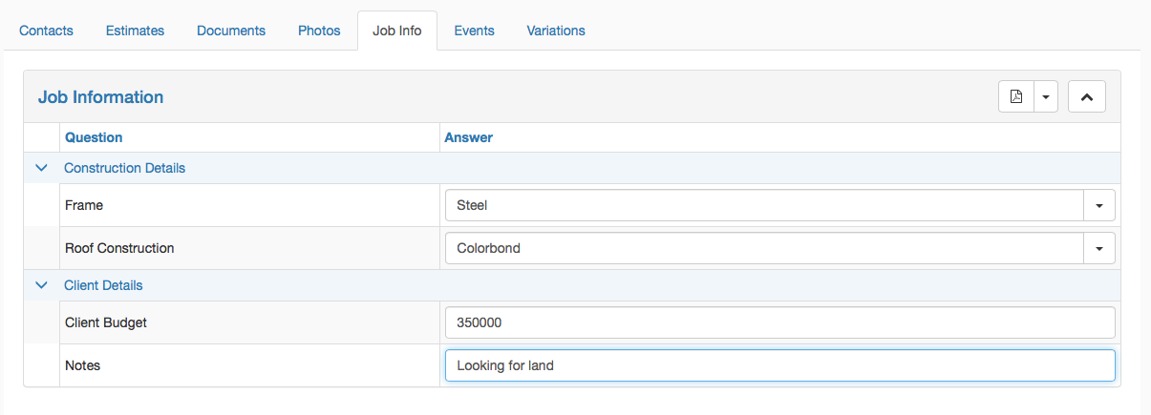Open the Events tab
This screenshot has height=415, width=1151.
475,31
